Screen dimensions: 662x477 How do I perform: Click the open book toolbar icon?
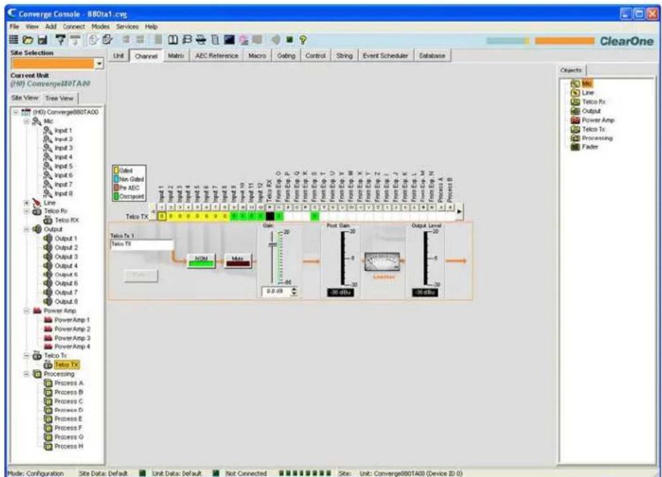(x=173, y=40)
